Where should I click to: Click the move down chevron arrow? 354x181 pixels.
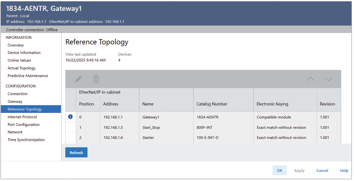tap(328, 79)
